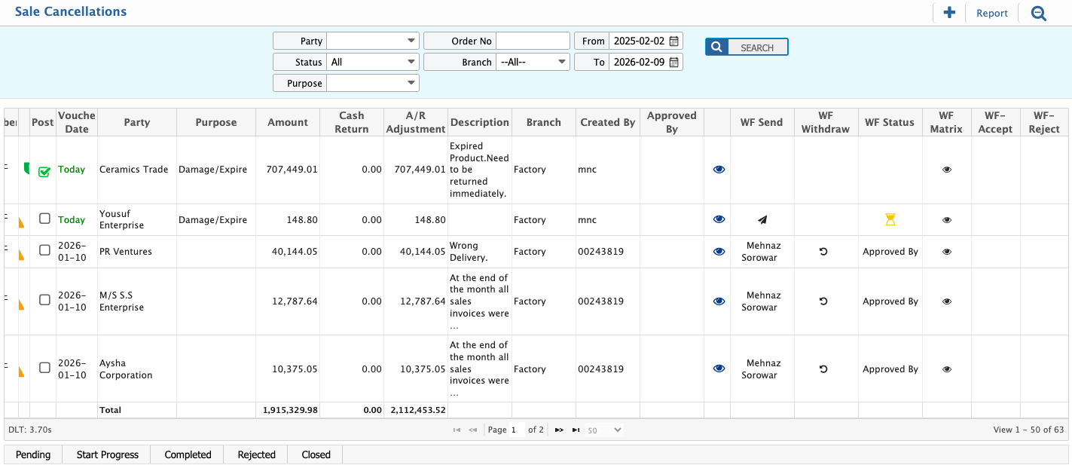Open calendar picker for From date
The image size is (1072, 465).
tap(673, 41)
